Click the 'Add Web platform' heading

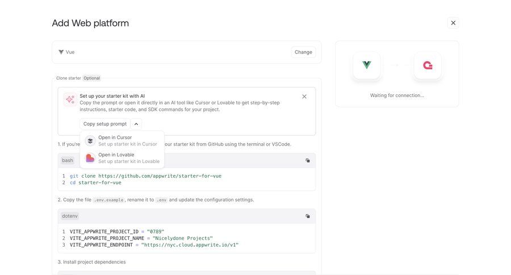click(90, 23)
